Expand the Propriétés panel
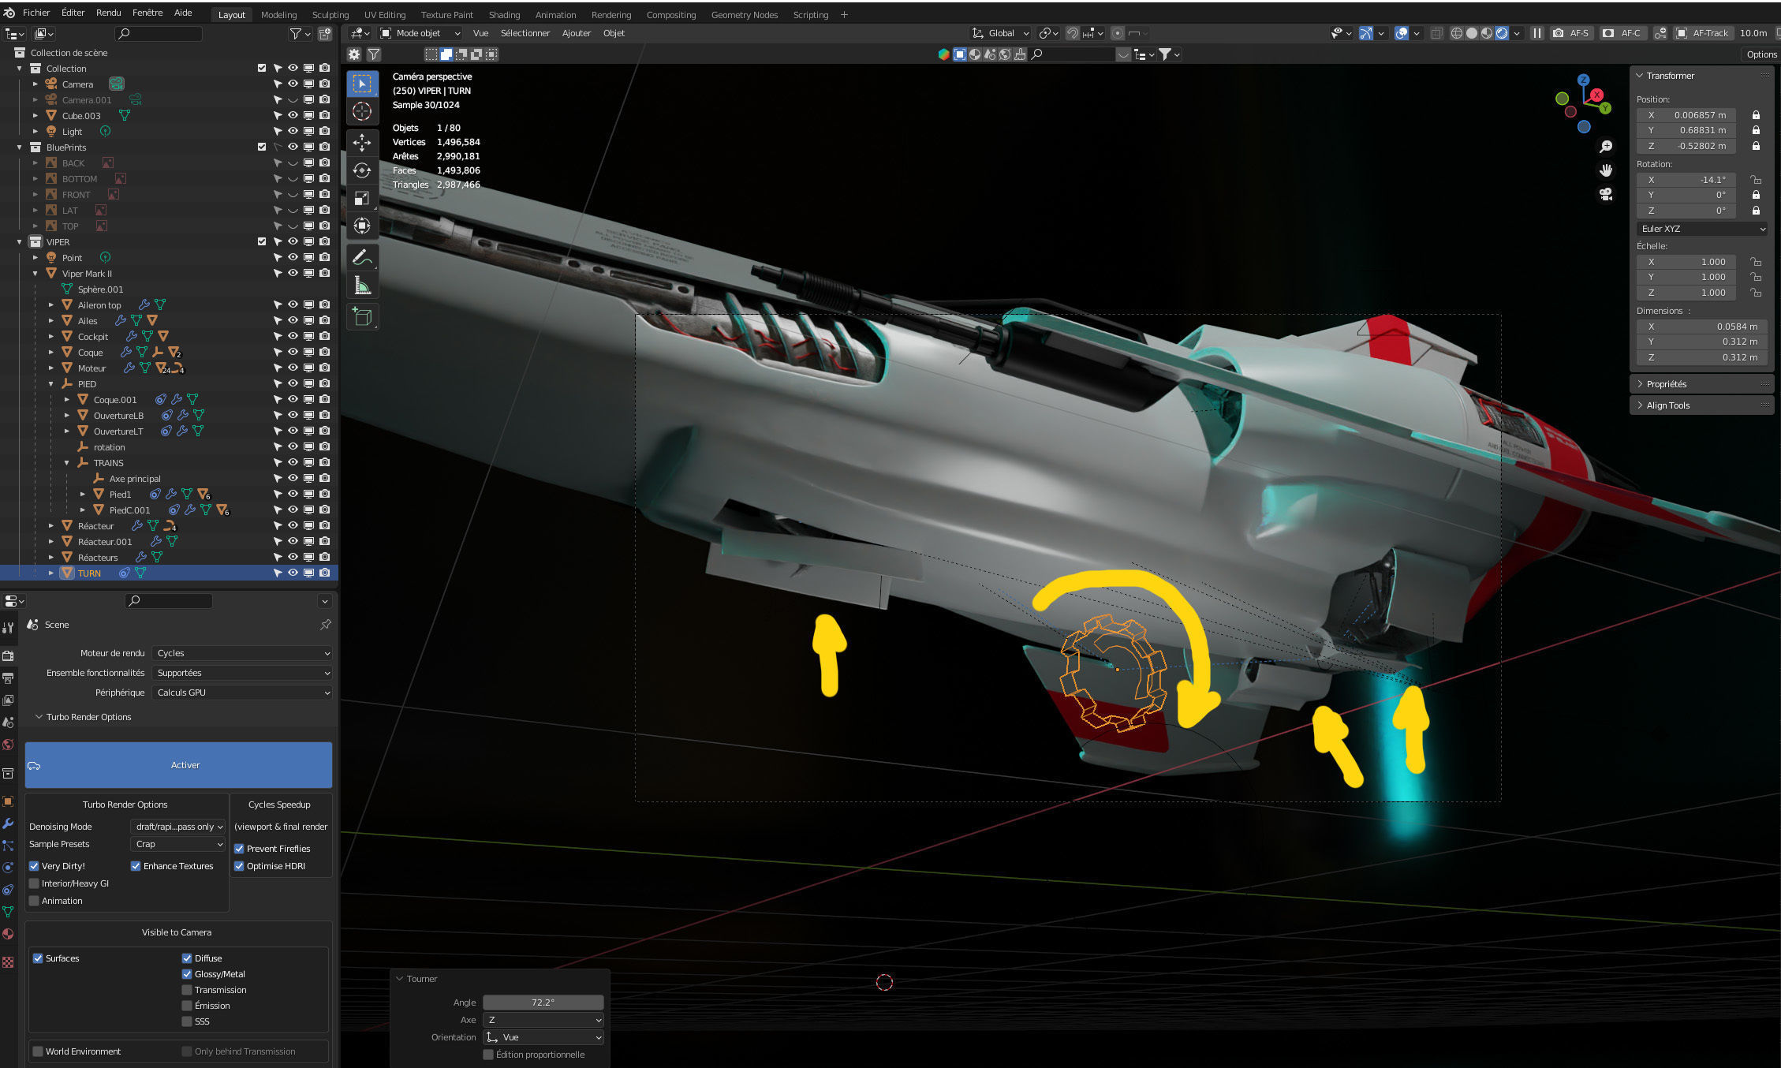 point(1667,384)
